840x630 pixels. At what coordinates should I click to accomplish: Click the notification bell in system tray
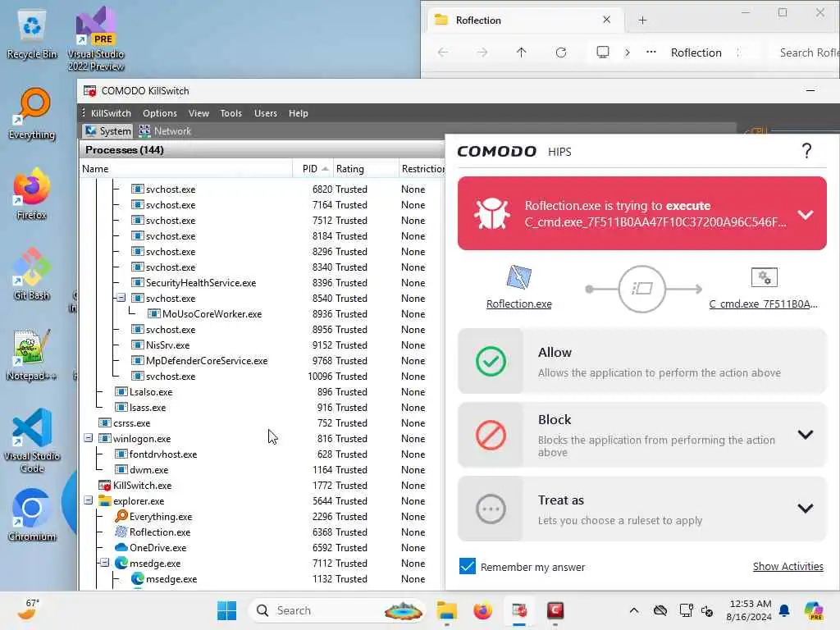784,610
